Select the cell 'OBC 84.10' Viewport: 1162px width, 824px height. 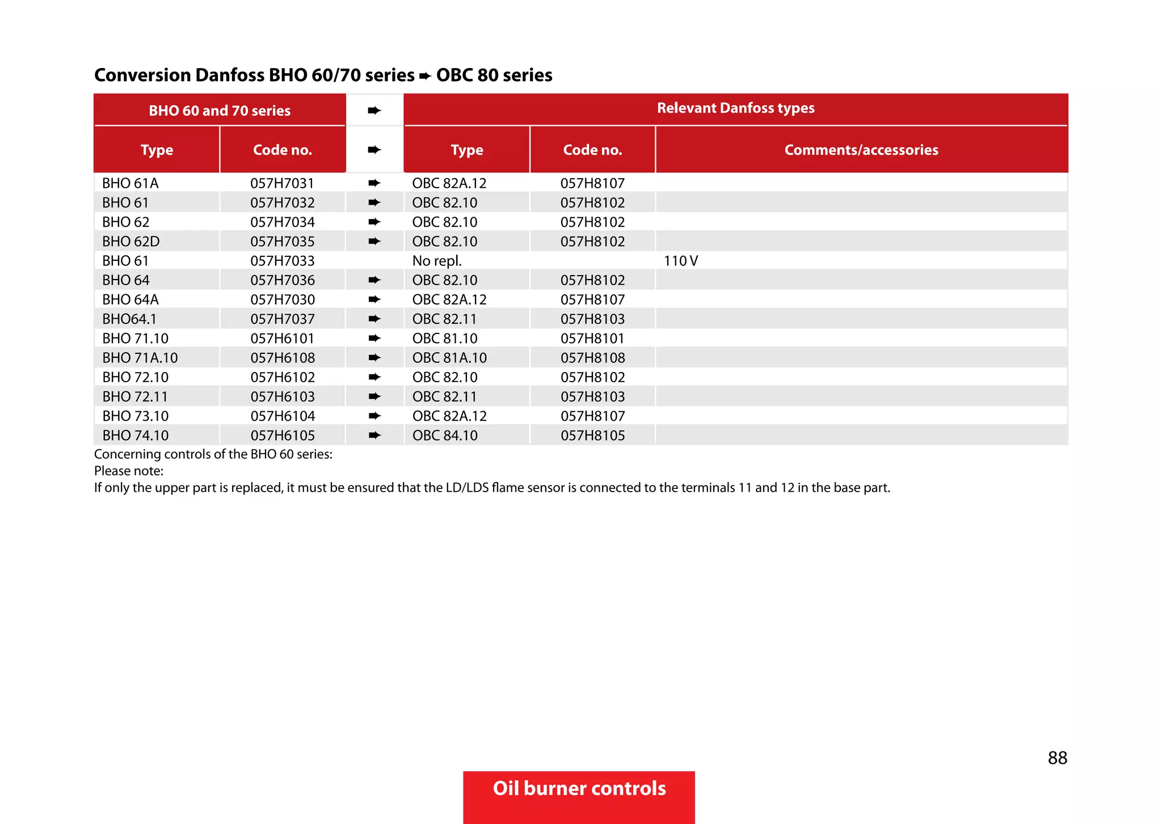tap(445, 436)
